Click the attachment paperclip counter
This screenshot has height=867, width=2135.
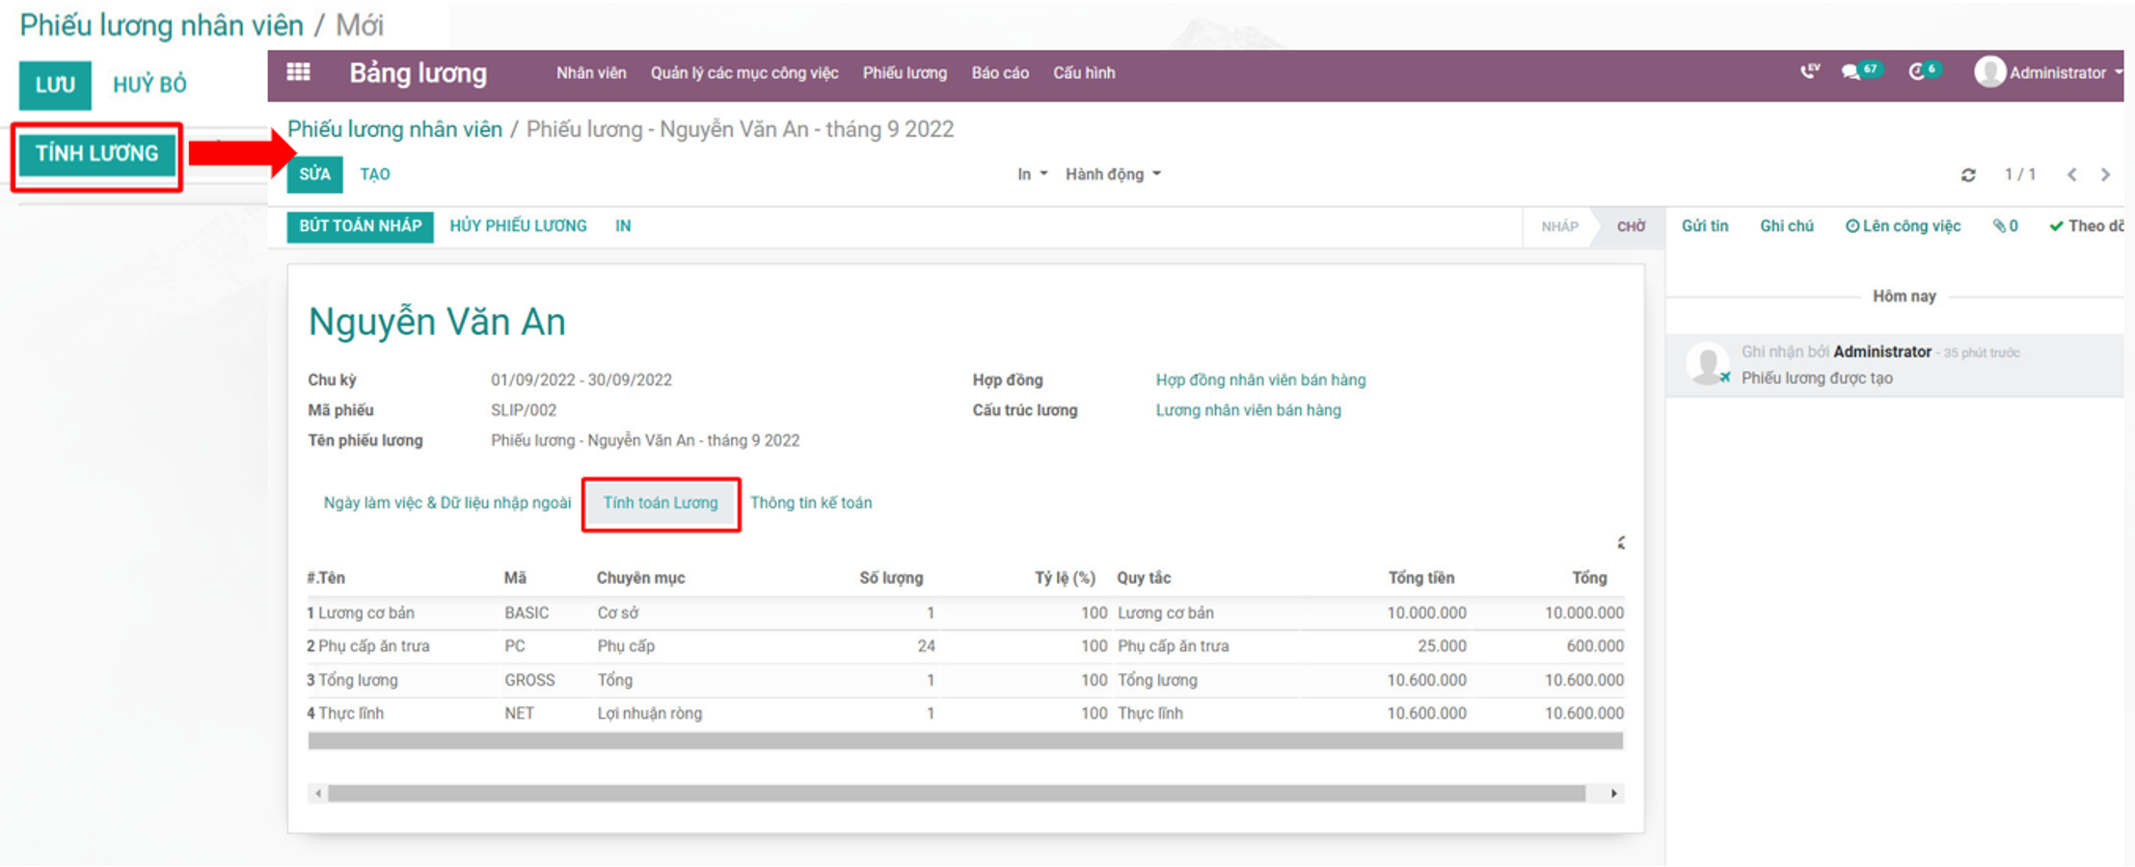tap(2006, 226)
